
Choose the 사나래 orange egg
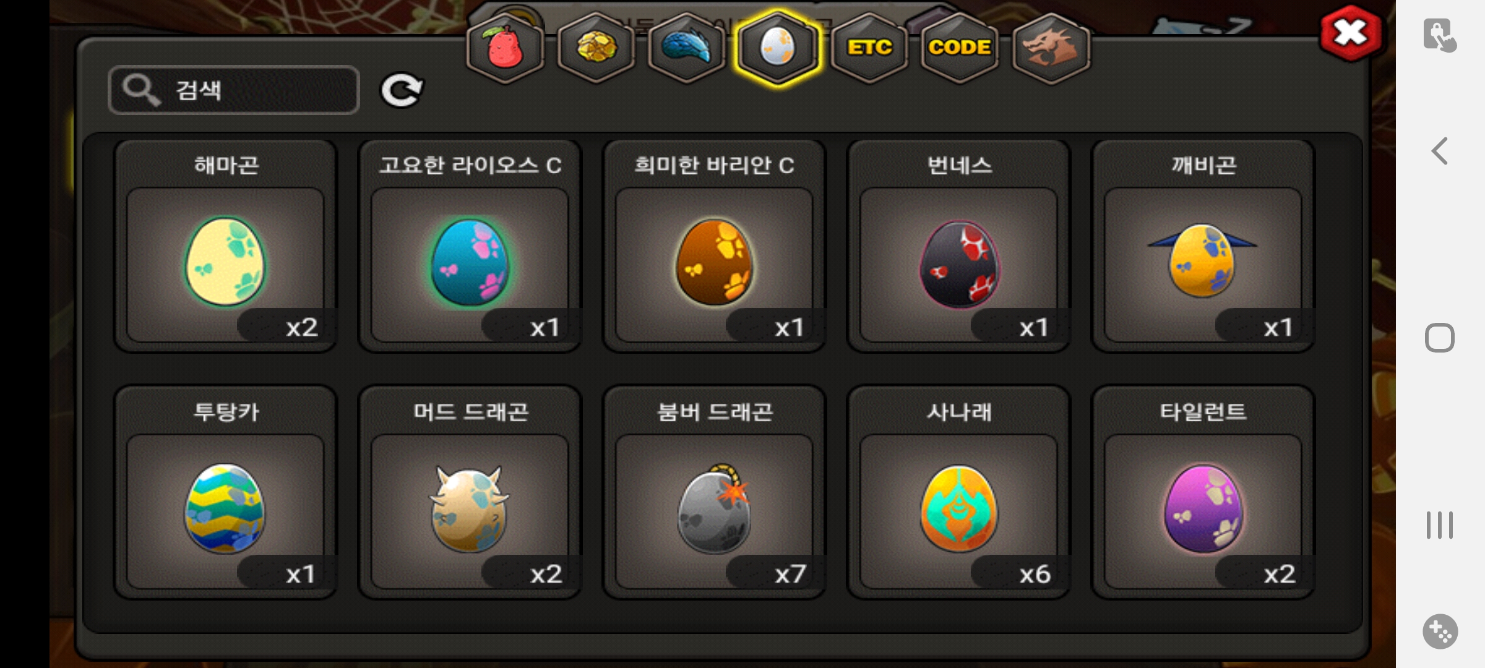pyautogui.click(x=959, y=492)
